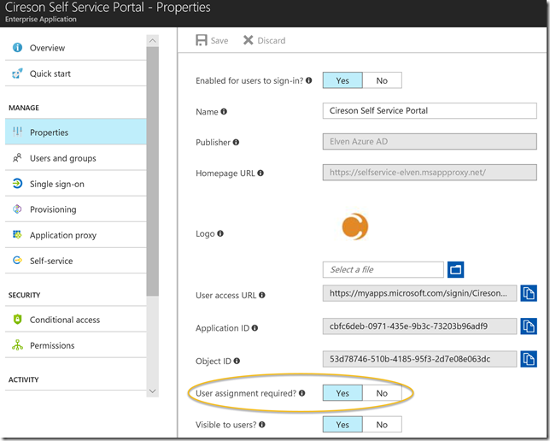The width and height of the screenshot is (550, 441).
Task: Open the Overview menu item
Action: click(75, 47)
